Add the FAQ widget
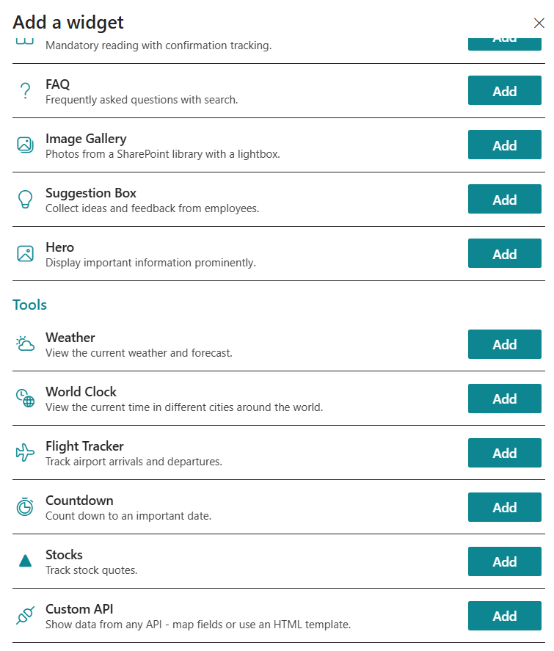Image resolution: width=554 pixels, height=651 pixels. [x=505, y=90]
